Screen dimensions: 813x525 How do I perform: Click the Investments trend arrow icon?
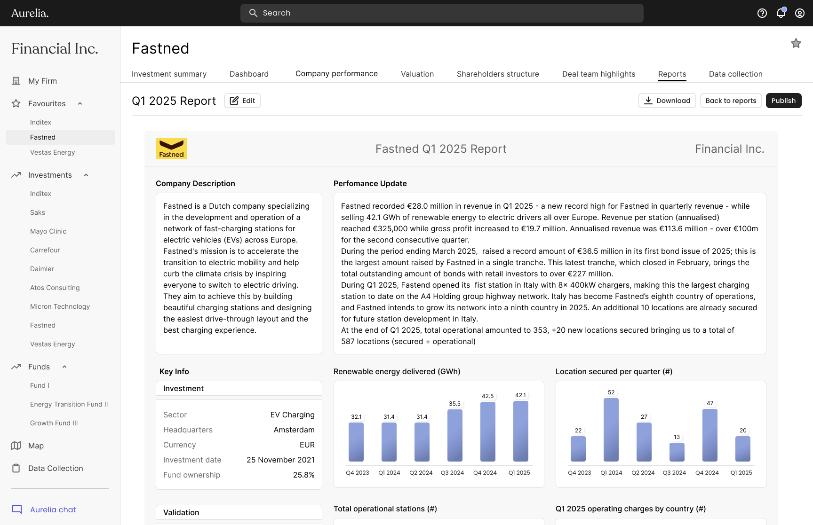[x=16, y=175]
